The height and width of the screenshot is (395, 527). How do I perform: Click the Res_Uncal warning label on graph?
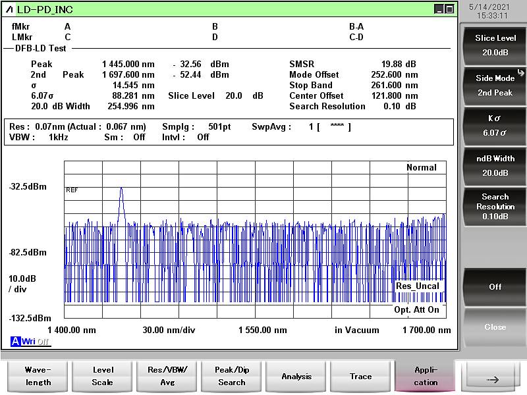(x=418, y=286)
